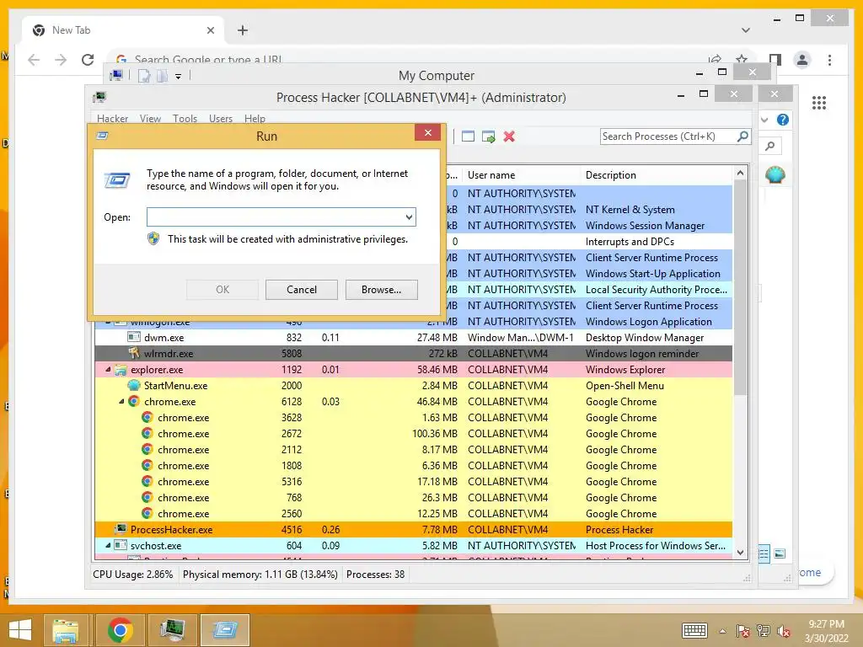The height and width of the screenshot is (647, 863).
Task: Click Chrome's side panel icon
Action: click(775, 60)
